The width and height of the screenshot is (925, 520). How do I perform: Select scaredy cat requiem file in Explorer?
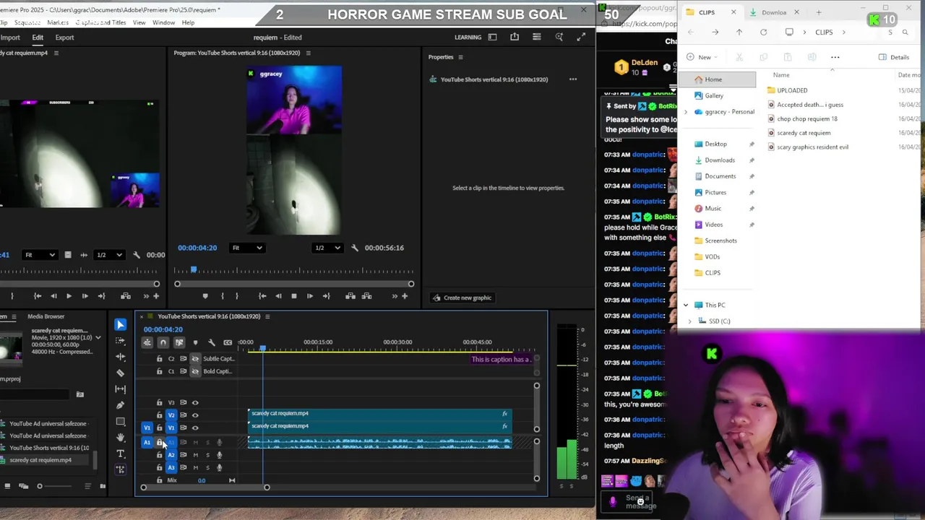(804, 133)
